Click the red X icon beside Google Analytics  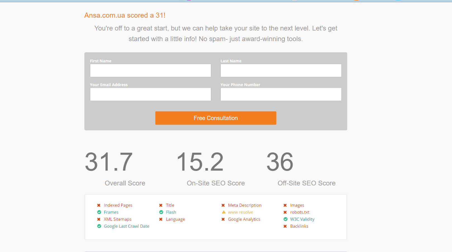pos(223,219)
